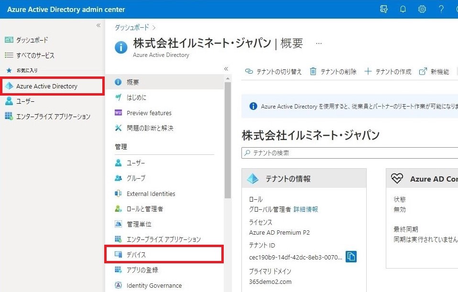This screenshot has height=292, width=458.
Task: Click the resource menu scrollbar thumb
Action: tap(228, 140)
